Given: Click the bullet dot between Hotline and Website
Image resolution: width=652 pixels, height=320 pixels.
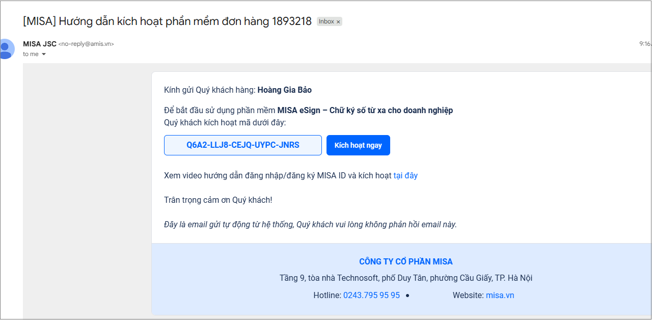Looking at the screenshot, I should coord(407,296).
